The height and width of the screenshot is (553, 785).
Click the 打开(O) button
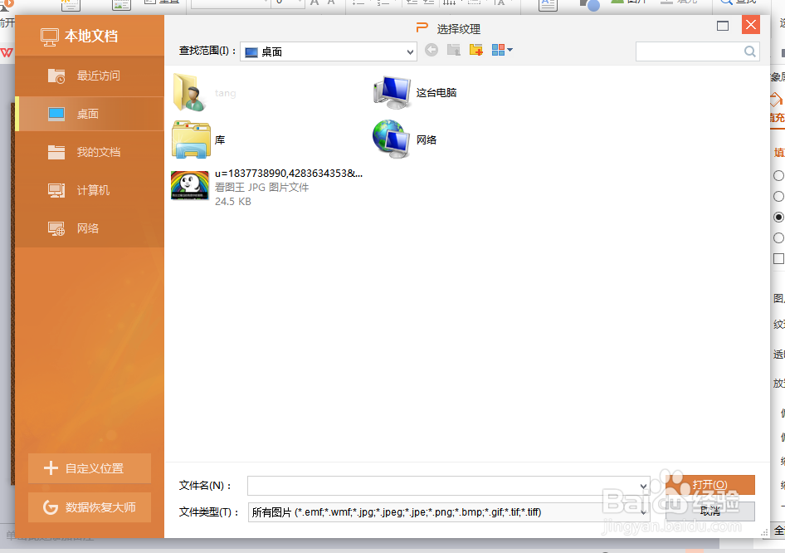point(710,485)
